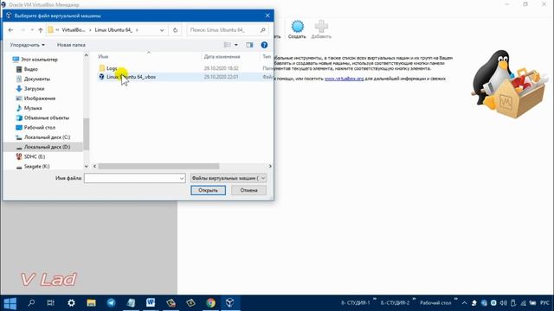Select Этот компьютер in the navigation pane
The width and height of the screenshot is (554, 311).
click(39, 60)
